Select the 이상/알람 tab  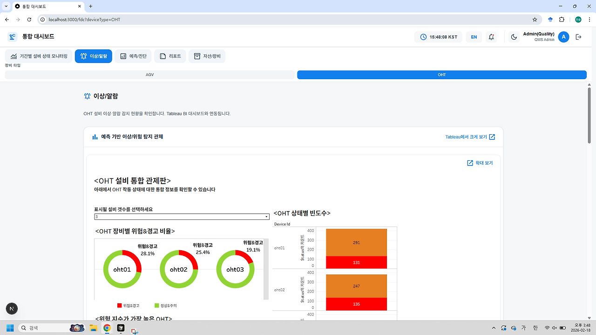point(94,56)
